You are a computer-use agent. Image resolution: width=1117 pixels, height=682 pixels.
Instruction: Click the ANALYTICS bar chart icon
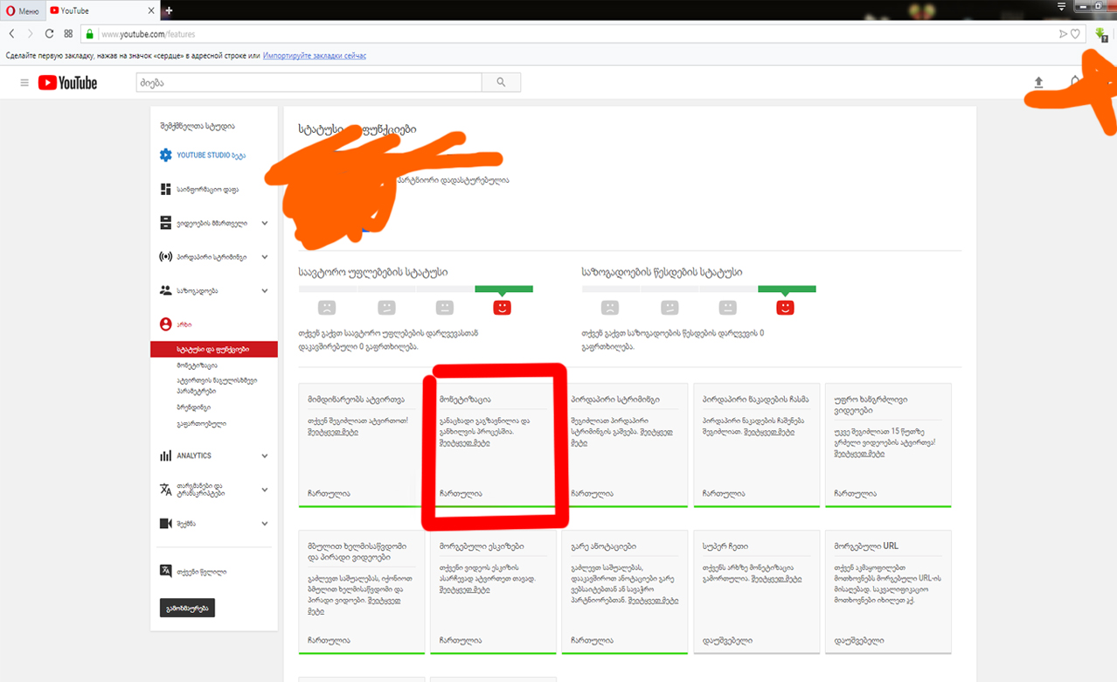point(165,456)
